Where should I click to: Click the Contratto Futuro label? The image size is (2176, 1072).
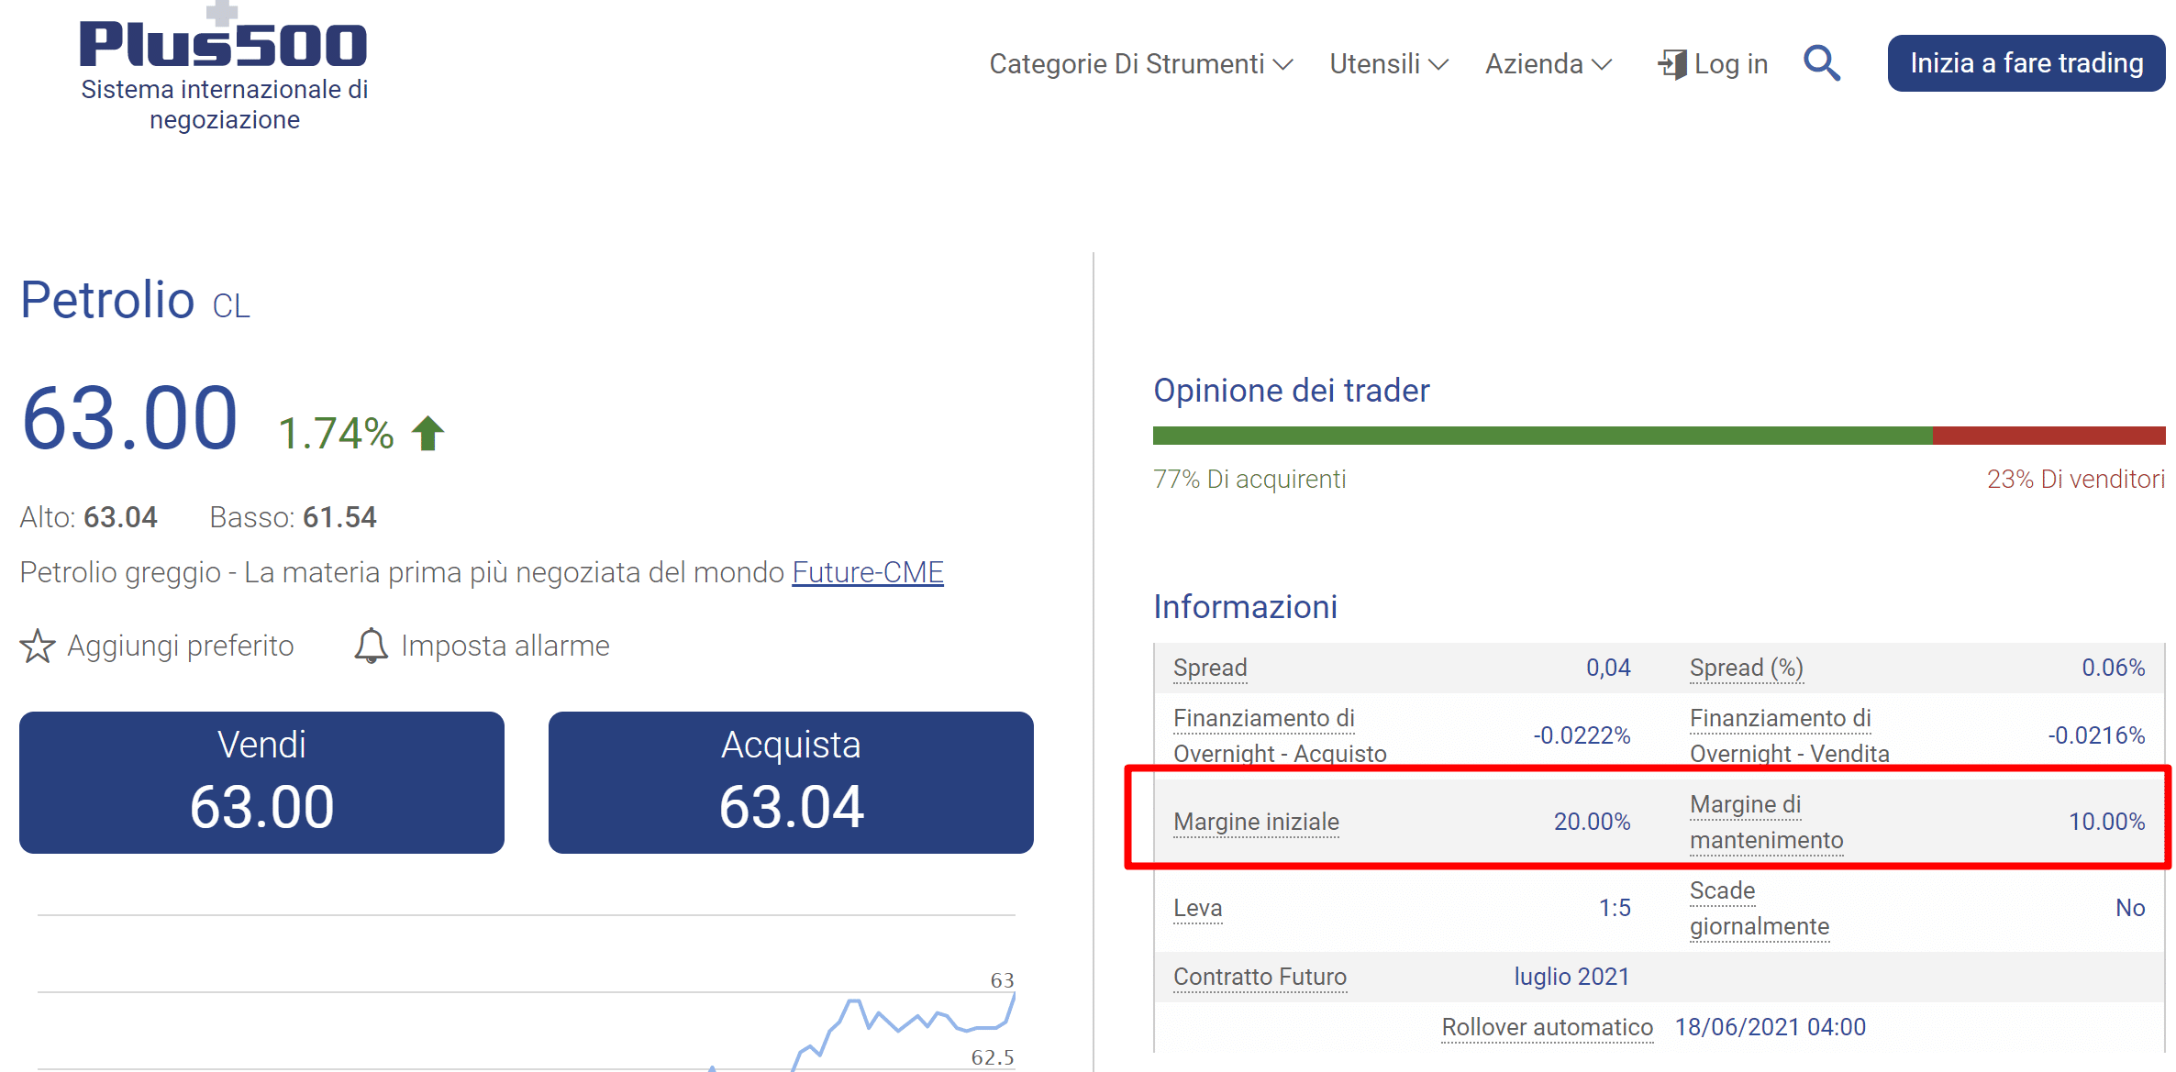(x=1260, y=977)
